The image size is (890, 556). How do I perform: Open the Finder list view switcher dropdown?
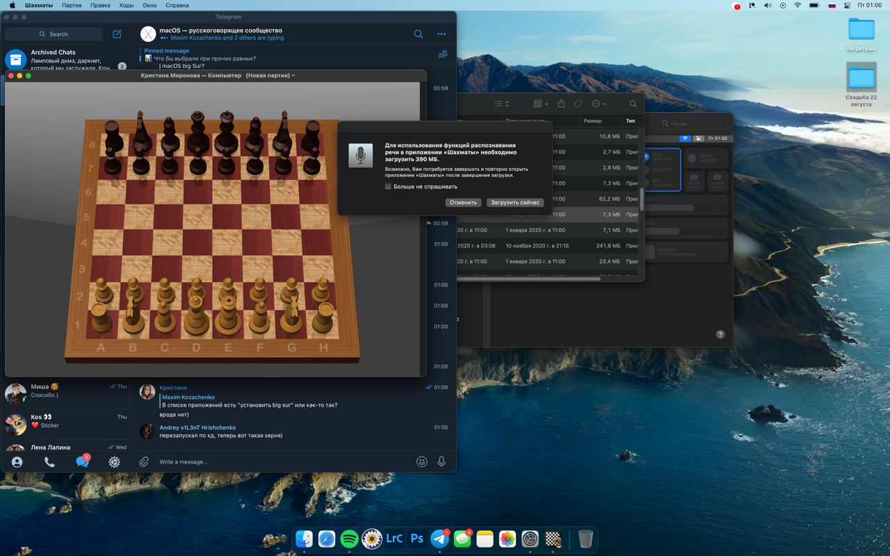click(x=502, y=104)
